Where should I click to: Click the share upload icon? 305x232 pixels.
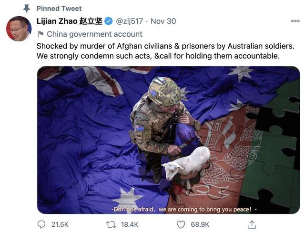252,224
